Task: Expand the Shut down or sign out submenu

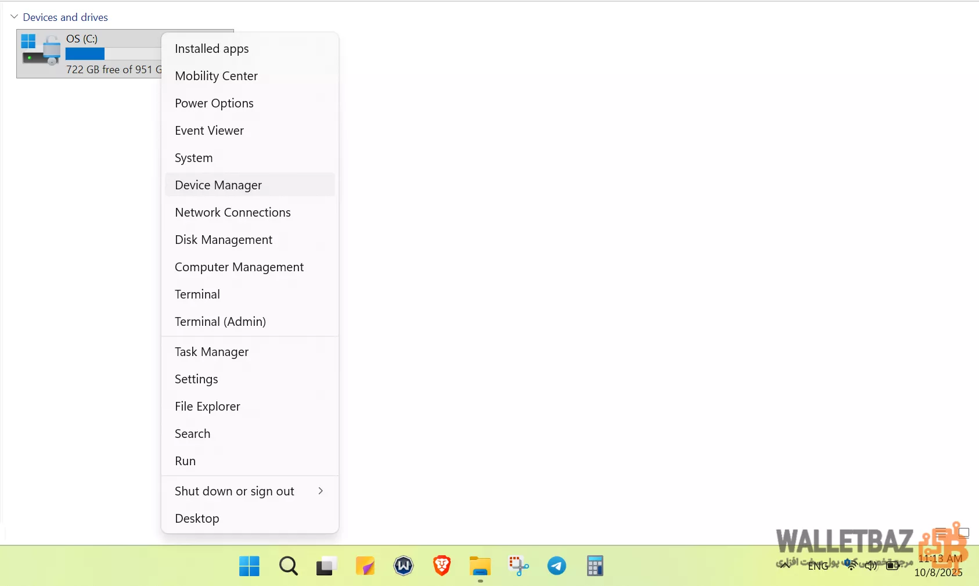Action: (x=250, y=491)
